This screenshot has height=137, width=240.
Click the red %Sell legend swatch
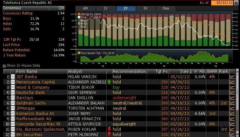click(x=79, y=27)
